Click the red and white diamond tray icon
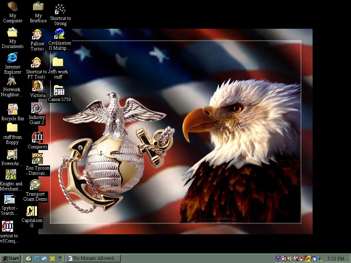This screenshot has height=263, width=351. pyautogui.click(x=302, y=259)
